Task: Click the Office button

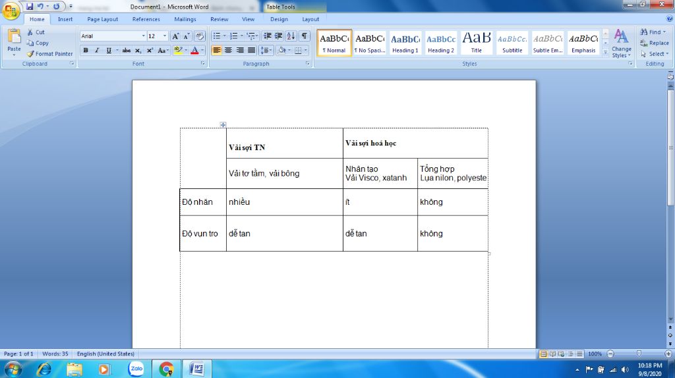Action: tap(11, 11)
